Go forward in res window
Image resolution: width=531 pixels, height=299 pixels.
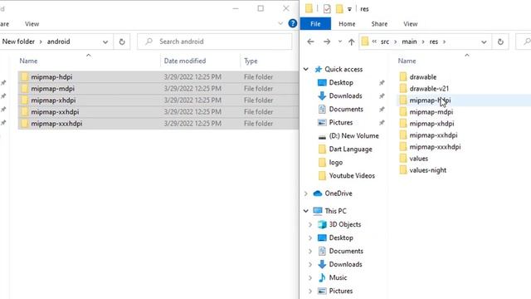(327, 42)
